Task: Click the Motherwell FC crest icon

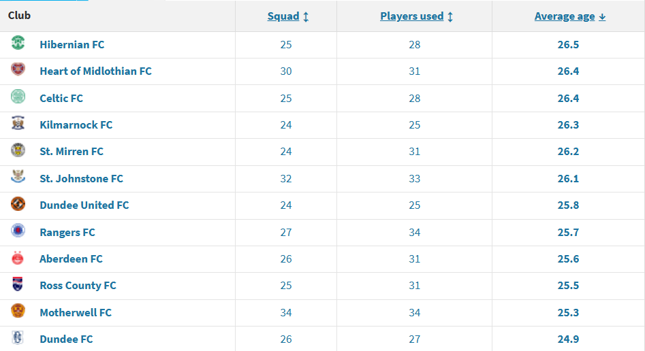Action: 18,311
